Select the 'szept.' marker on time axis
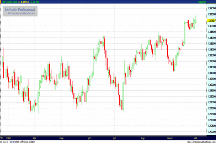Viewport: 216px width, 144px height. point(169,138)
